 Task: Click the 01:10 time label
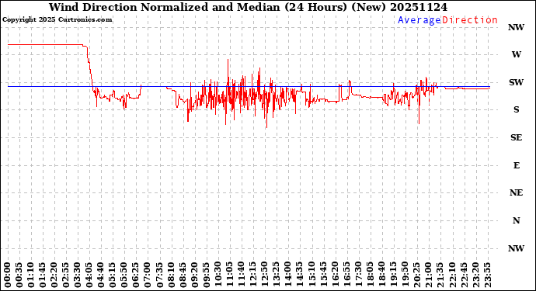click(31, 275)
